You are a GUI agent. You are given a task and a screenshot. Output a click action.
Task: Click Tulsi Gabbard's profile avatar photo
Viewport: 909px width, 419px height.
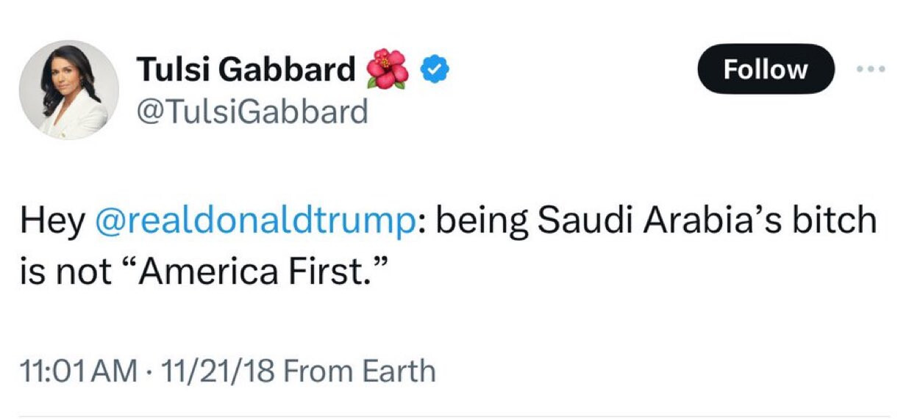coord(68,90)
